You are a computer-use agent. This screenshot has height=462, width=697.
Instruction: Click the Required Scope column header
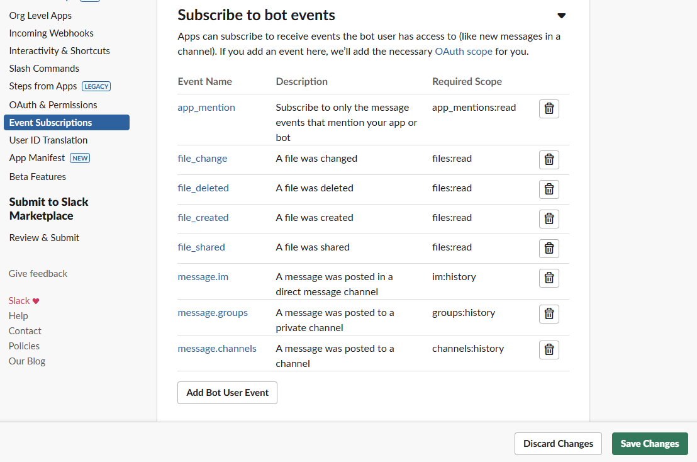click(x=467, y=82)
